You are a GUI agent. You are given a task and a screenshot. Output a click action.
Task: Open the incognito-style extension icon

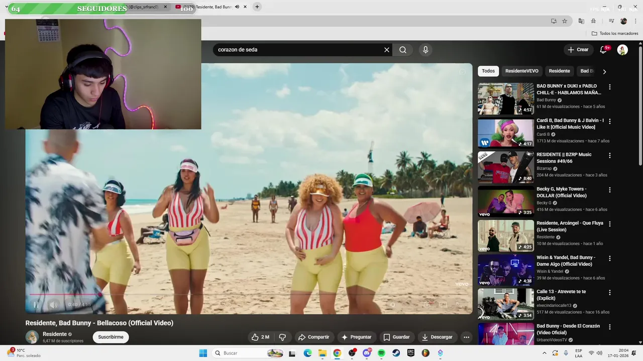point(593,21)
